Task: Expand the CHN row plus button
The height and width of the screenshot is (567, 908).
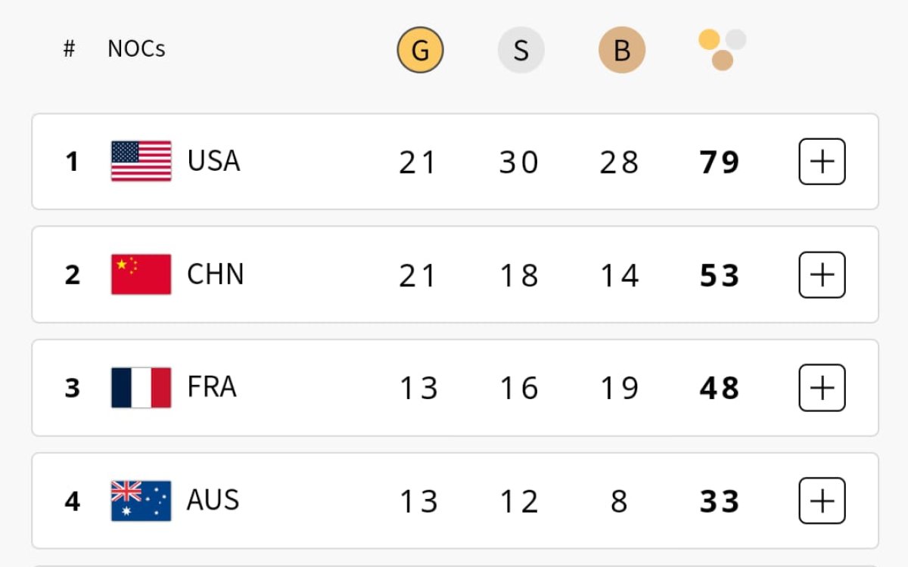Action: [822, 275]
